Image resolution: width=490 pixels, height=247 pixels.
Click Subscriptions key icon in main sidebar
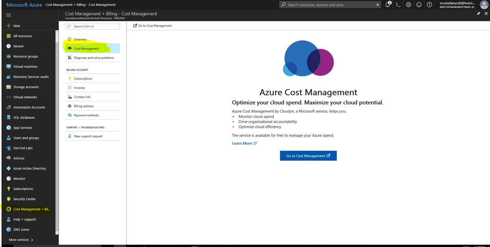click(9, 189)
